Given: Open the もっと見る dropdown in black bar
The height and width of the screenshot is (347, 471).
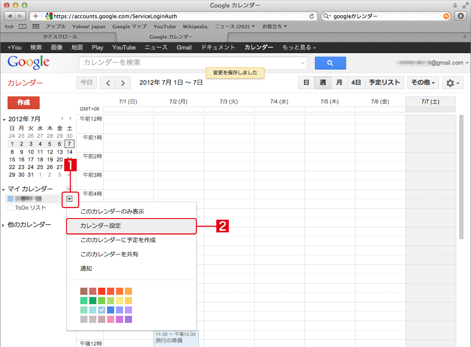Looking at the screenshot, I should [x=299, y=47].
